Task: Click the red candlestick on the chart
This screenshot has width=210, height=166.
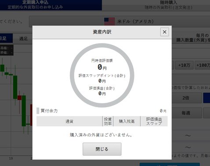Action: (x=19, y=97)
